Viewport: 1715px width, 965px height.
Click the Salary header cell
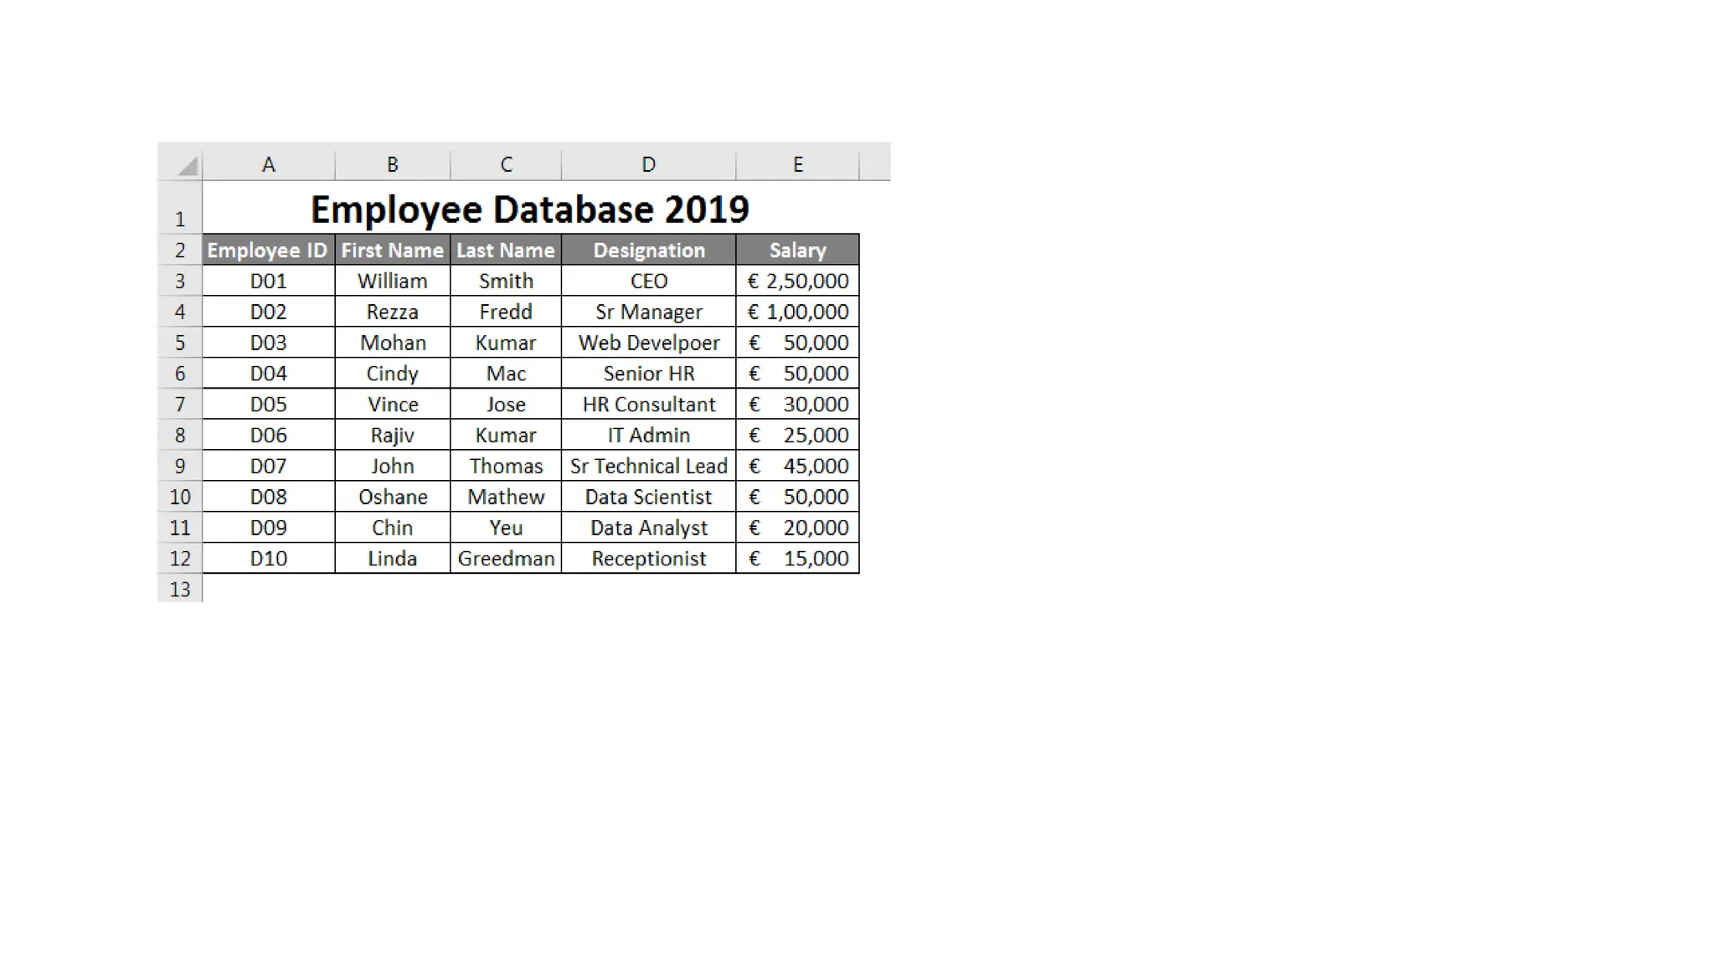tap(798, 250)
